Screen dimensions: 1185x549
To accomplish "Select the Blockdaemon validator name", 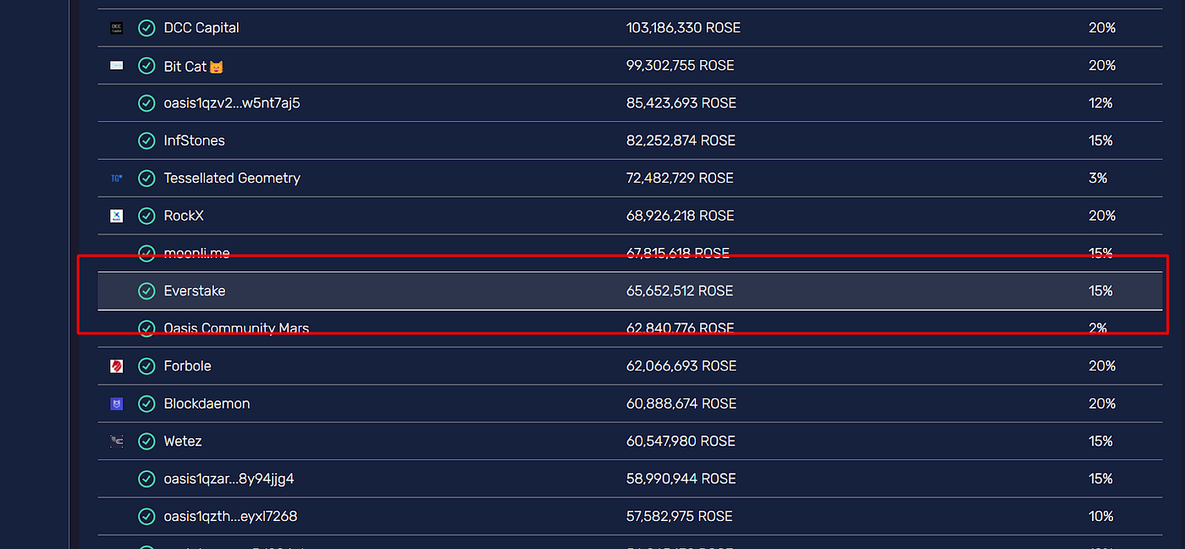I will click(207, 404).
